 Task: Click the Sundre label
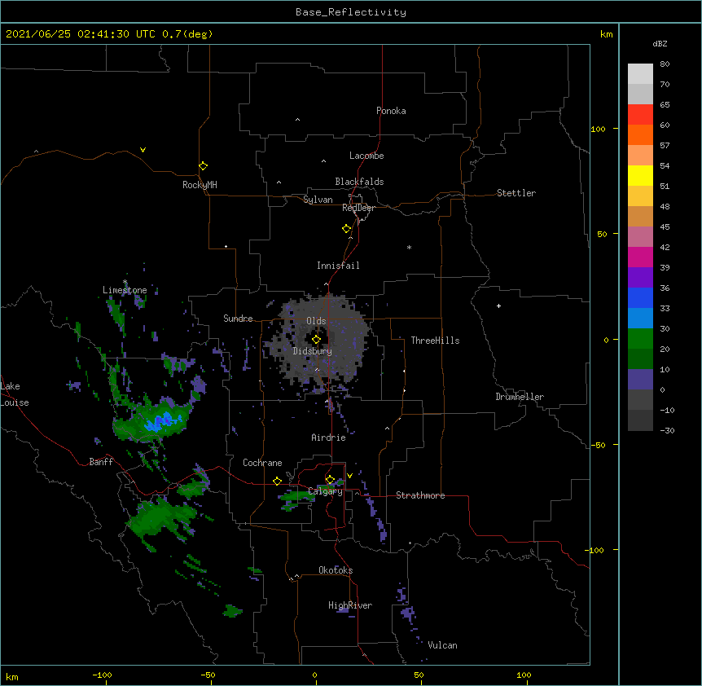tap(238, 319)
